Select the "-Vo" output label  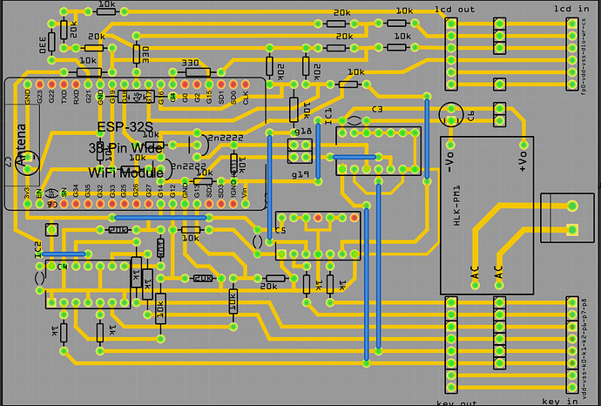coord(450,161)
